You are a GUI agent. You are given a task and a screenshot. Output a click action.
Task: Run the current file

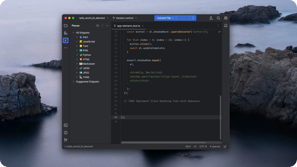(179, 18)
